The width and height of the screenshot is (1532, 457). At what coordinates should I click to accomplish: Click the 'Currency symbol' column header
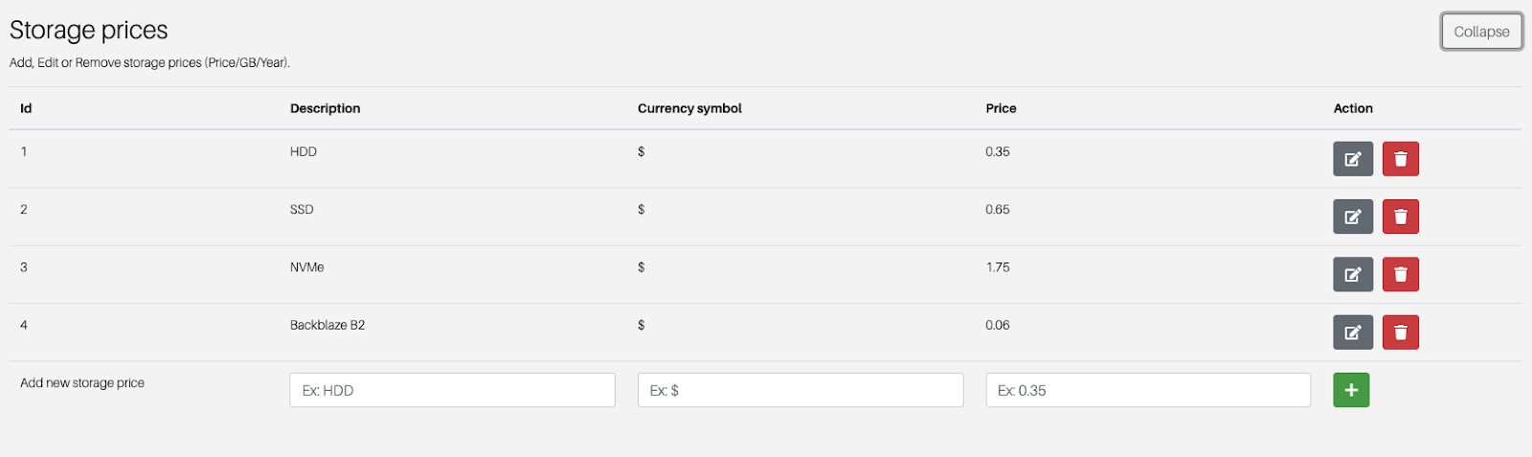tap(689, 108)
